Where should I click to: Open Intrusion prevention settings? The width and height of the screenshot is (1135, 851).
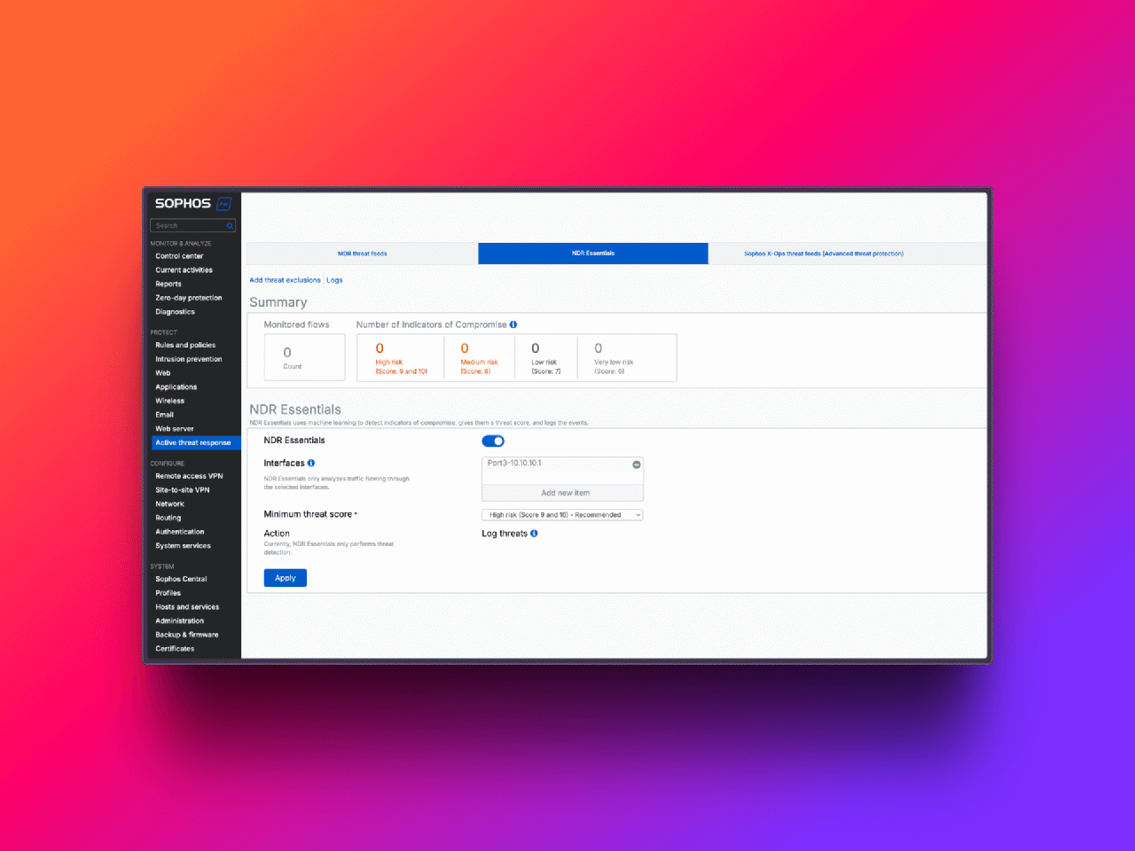[x=188, y=359]
